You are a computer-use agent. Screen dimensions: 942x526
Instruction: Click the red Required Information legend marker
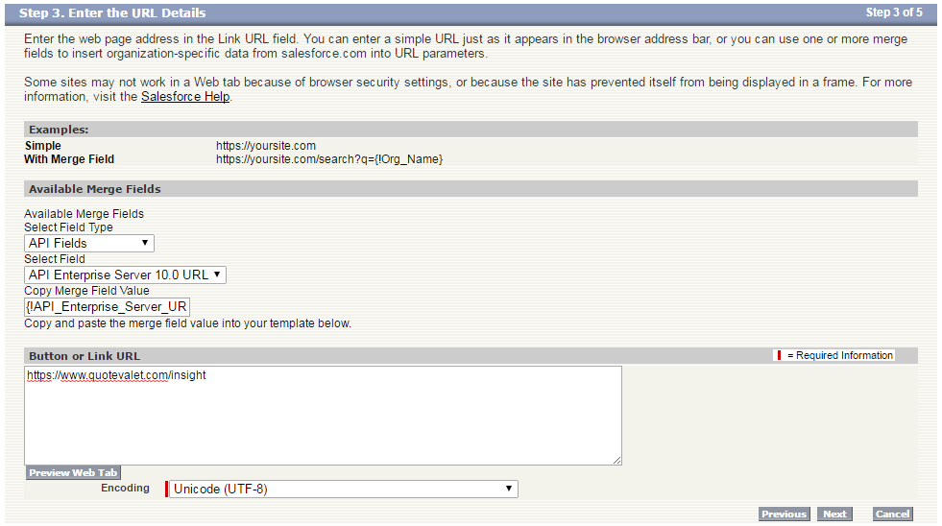(778, 355)
